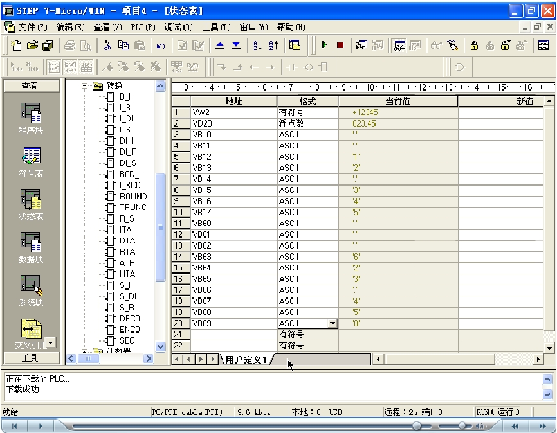Unforce all using the open padlock icon
This screenshot has width=557, height=433.
506,46
